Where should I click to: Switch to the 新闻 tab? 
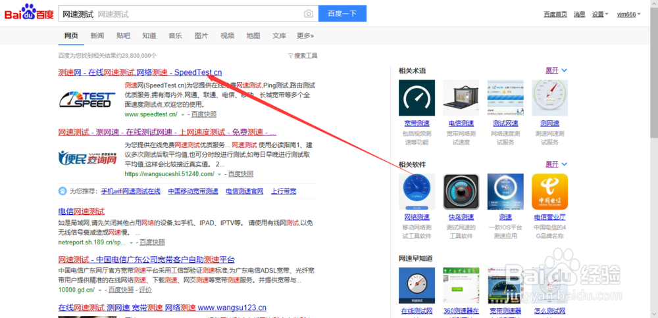97,35
